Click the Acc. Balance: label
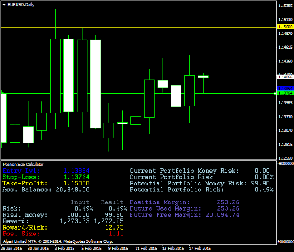This screenshot has width=294, height=252. pos(27,190)
